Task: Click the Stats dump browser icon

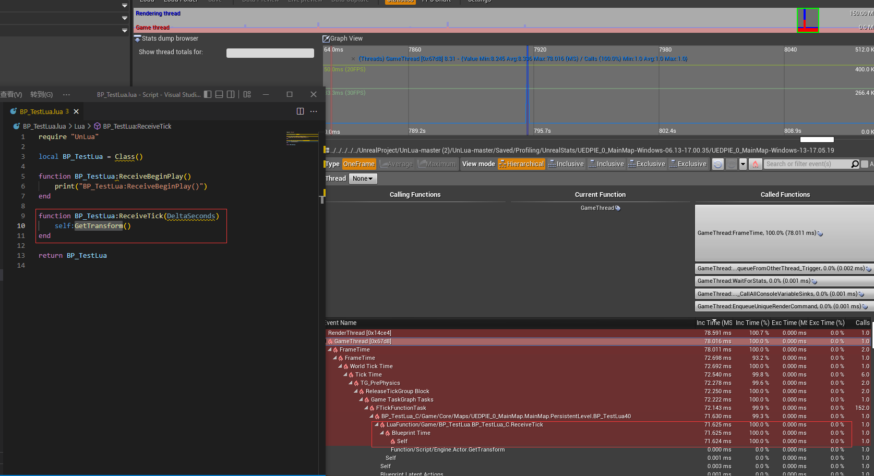Action: 137,38
